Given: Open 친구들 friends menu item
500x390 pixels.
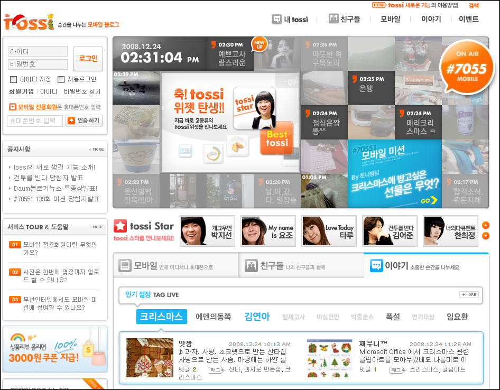Looking at the screenshot, I should 345,19.
